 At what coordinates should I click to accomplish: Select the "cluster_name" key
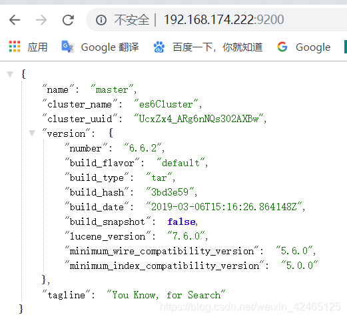[80, 104]
